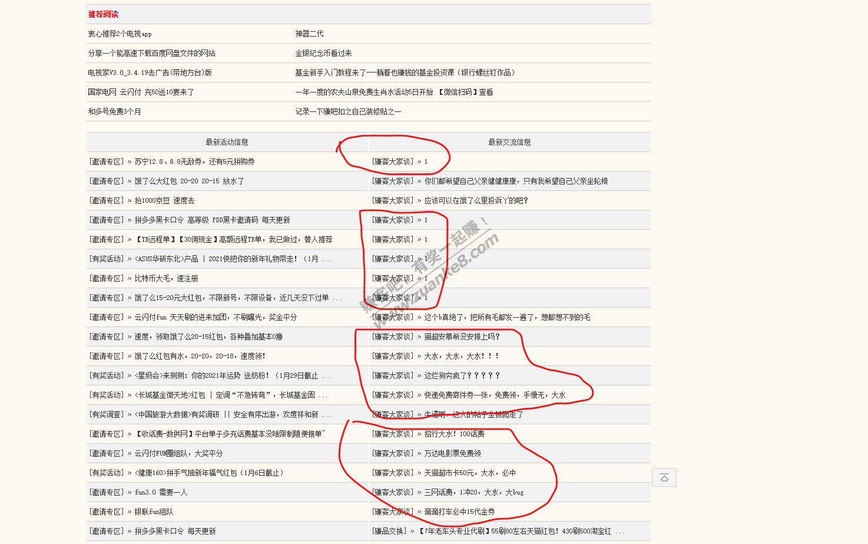Open '快递免费寄件券一张，免费领' thread
The image size is (868, 544).
pos(495,395)
